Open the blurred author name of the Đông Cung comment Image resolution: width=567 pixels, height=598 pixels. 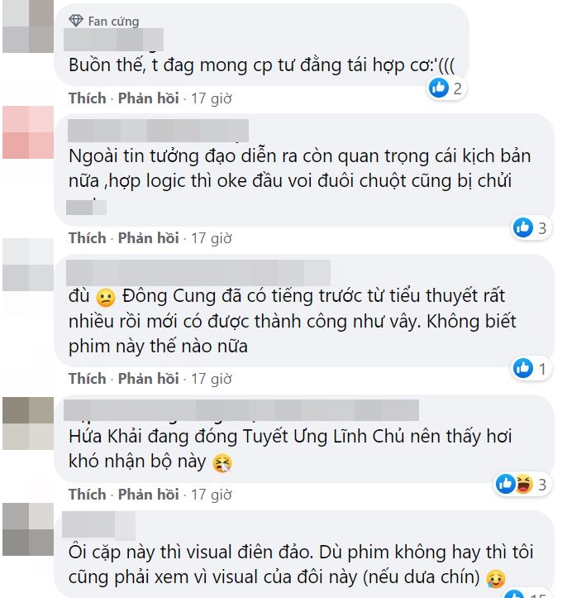click(198, 273)
